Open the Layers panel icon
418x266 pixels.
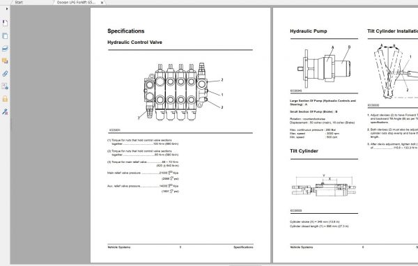pos(5,48)
